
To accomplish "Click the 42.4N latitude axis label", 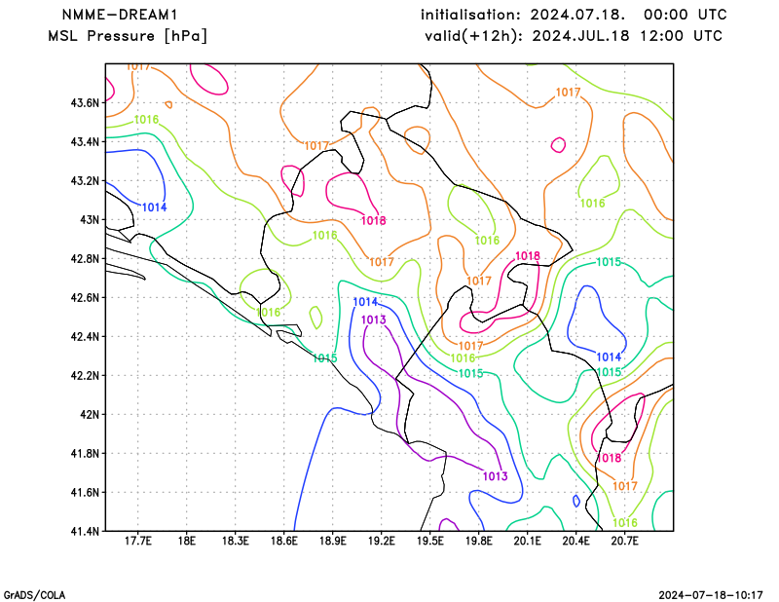I will point(85,336).
